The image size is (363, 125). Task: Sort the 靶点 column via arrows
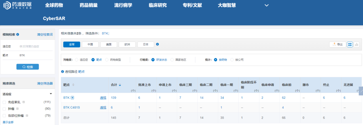coord(73,85)
